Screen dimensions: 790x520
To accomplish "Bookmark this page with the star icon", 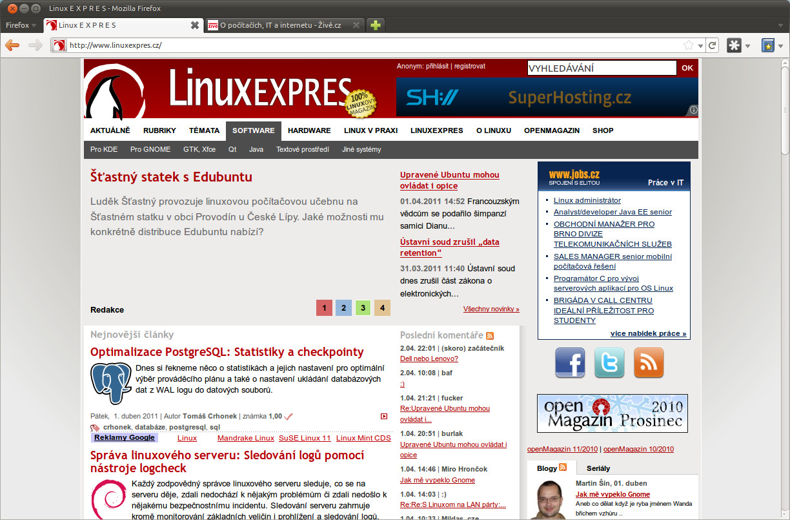I will pyautogui.click(x=689, y=45).
